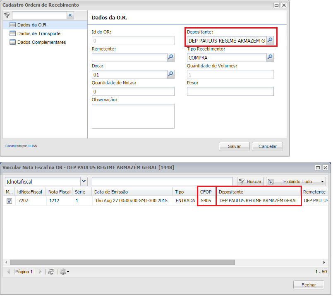Viewport: 333px width, 296px height.
Task: Close the Vincular Nota Fiscal window
Action: (325, 167)
